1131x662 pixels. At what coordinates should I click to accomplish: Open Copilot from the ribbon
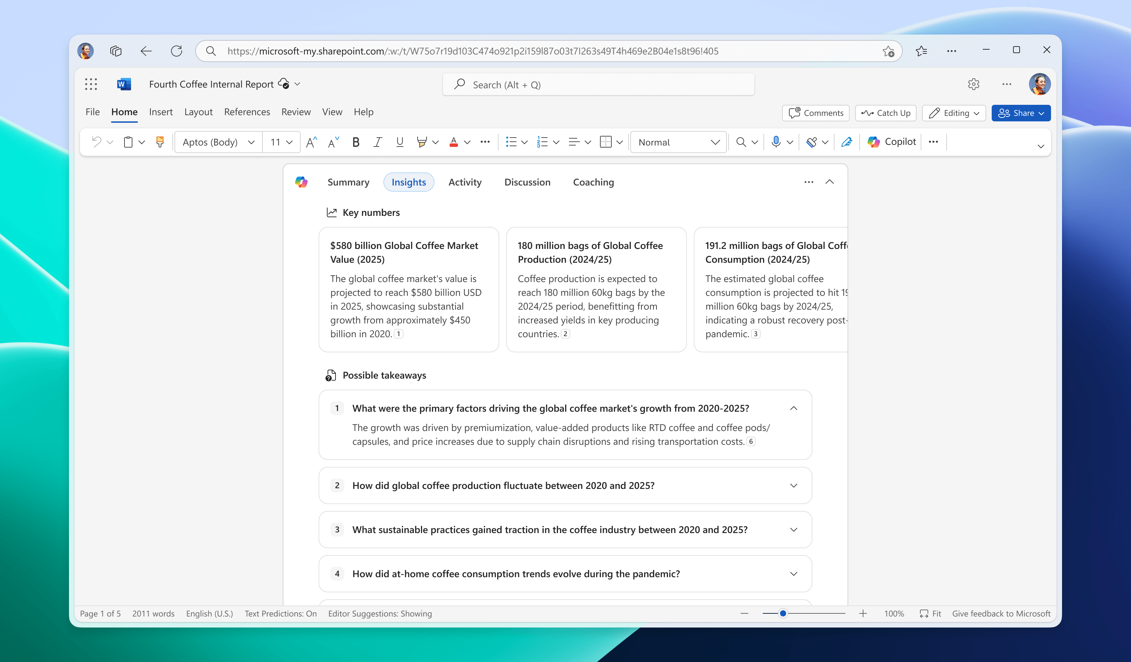(x=892, y=142)
